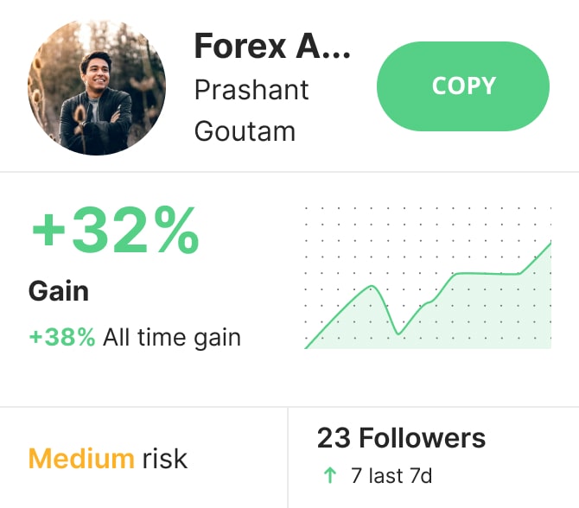Click the surname "Goutam"
The width and height of the screenshot is (579, 508).
[245, 130]
